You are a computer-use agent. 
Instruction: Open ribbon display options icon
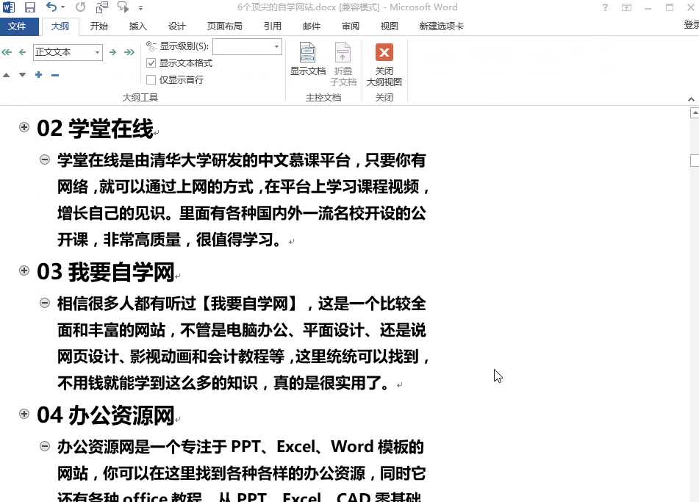[626, 7]
